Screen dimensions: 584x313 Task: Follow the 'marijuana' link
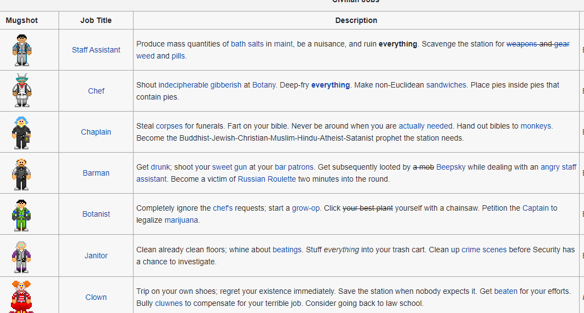(x=181, y=219)
